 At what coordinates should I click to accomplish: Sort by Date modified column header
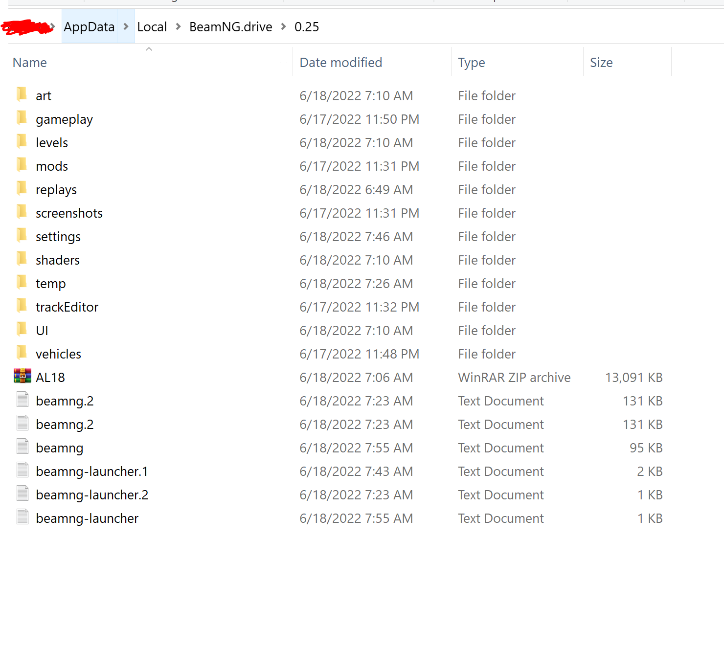[341, 63]
